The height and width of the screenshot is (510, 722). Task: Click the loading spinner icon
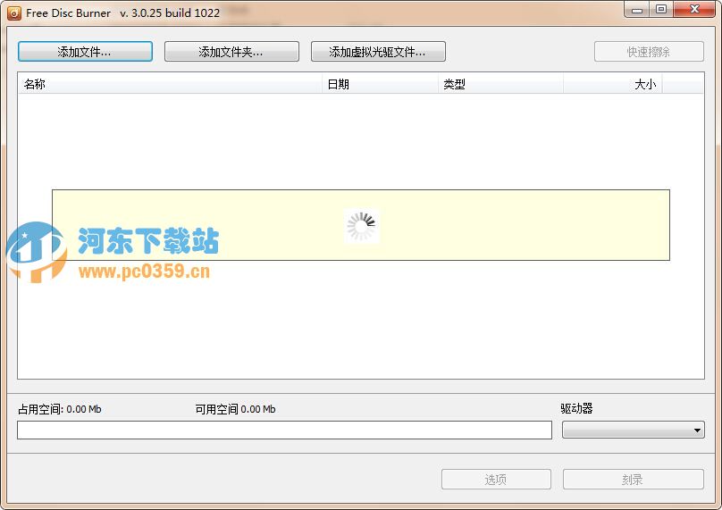click(x=362, y=226)
